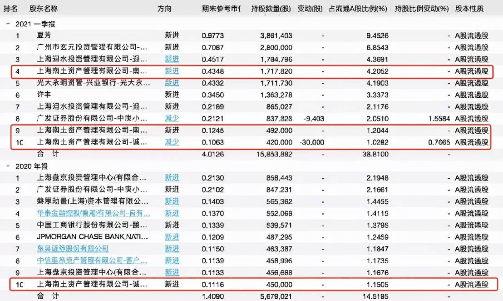Click the 方向 column header

[165, 8]
